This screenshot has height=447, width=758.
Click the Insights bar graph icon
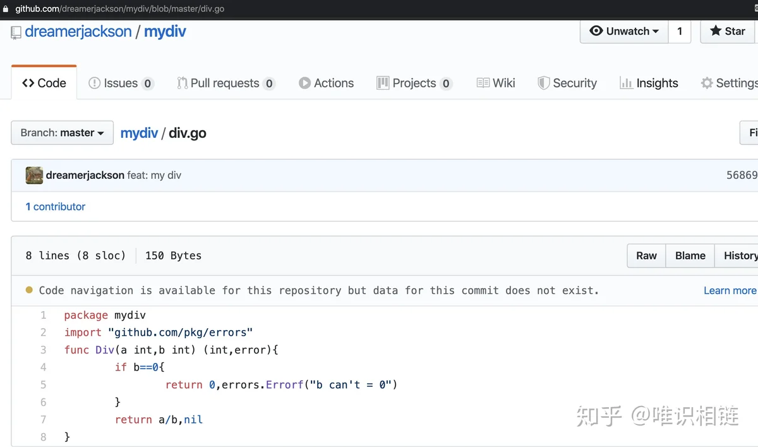point(626,83)
